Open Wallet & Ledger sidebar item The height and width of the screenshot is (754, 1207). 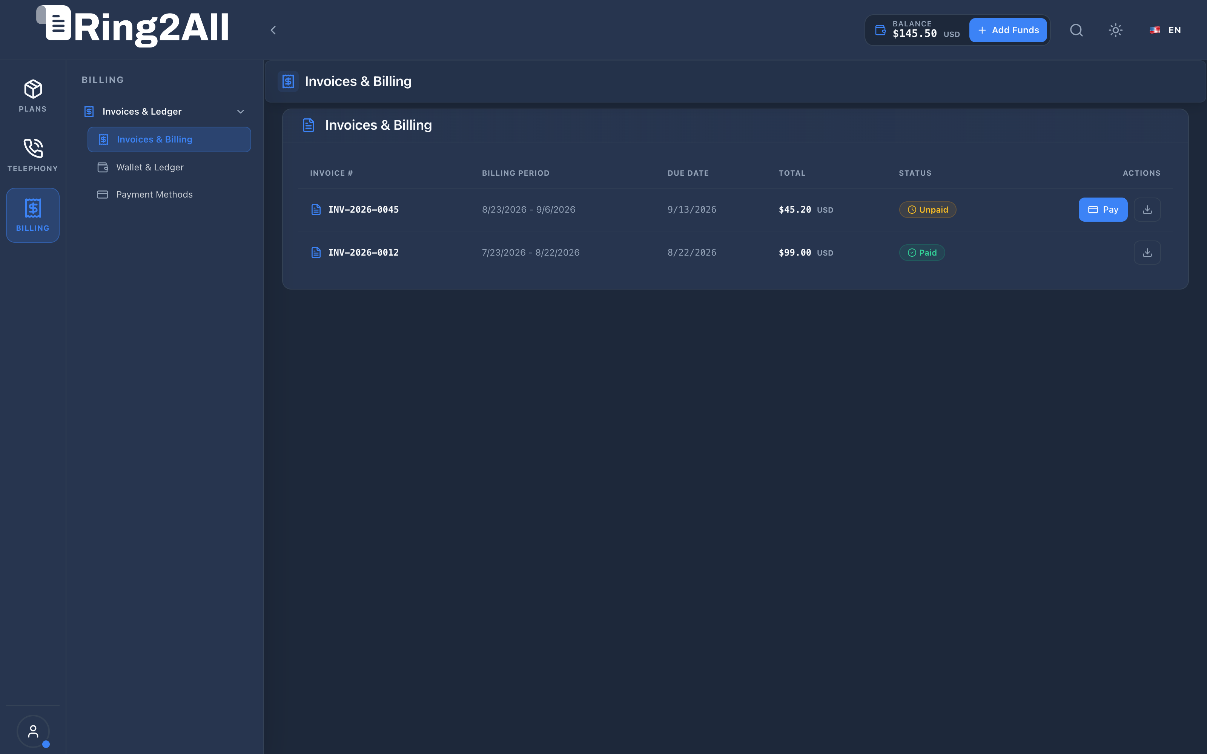pyautogui.click(x=169, y=167)
